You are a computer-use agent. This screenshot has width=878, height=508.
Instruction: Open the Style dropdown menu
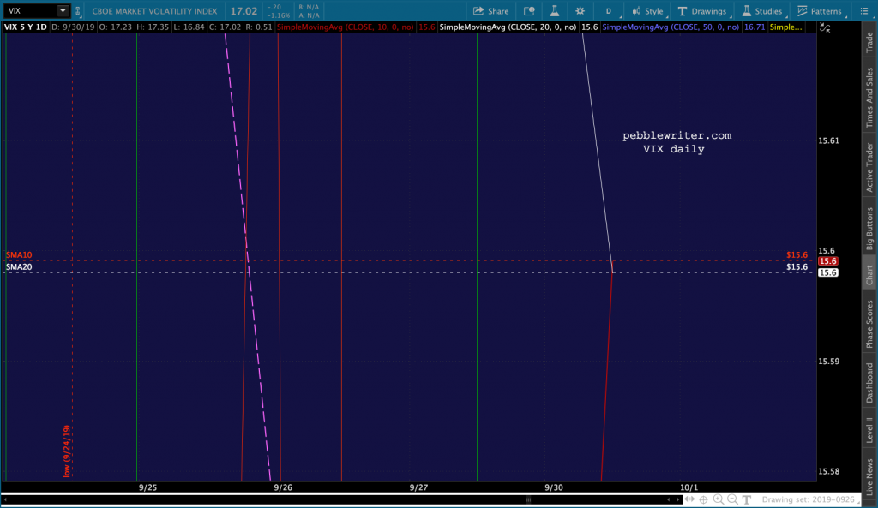pyautogui.click(x=648, y=11)
